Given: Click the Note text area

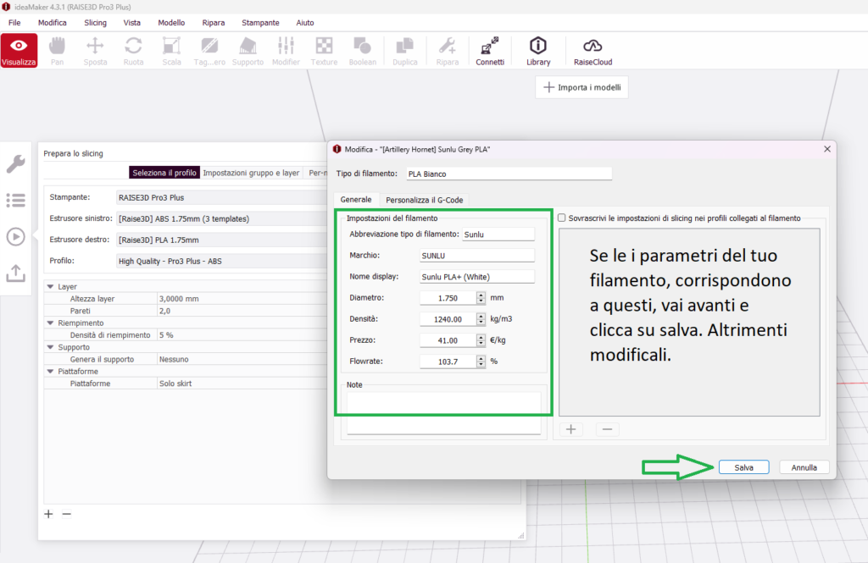Looking at the screenshot, I should [443, 413].
